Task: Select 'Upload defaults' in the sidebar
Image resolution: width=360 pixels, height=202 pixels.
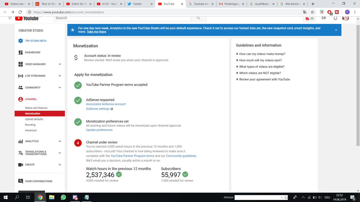Action: (34, 119)
